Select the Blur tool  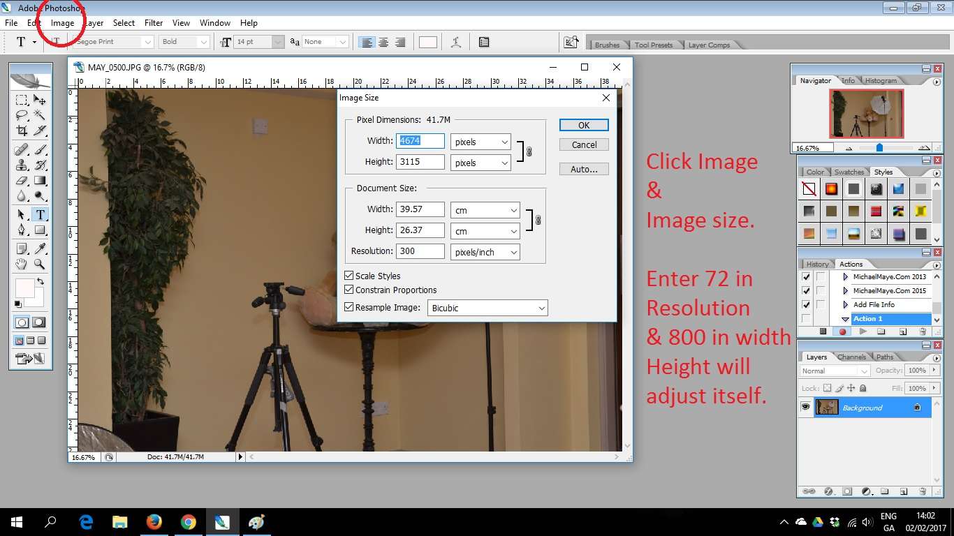pyautogui.click(x=22, y=196)
